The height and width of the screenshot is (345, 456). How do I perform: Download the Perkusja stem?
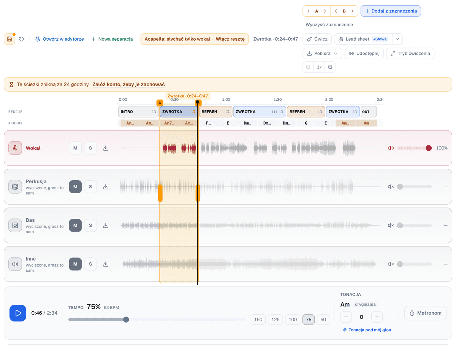coord(106,187)
